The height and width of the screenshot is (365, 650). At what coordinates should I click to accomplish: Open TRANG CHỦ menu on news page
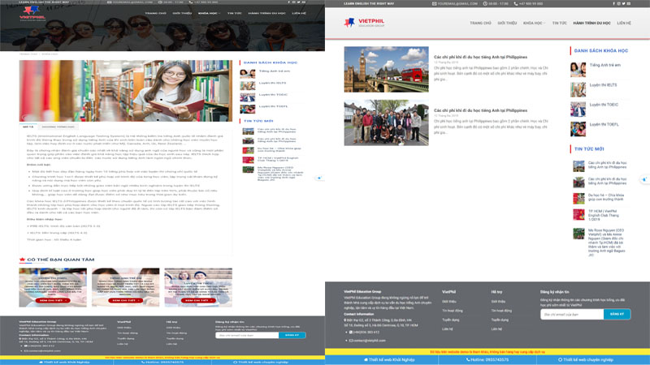(x=480, y=24)
